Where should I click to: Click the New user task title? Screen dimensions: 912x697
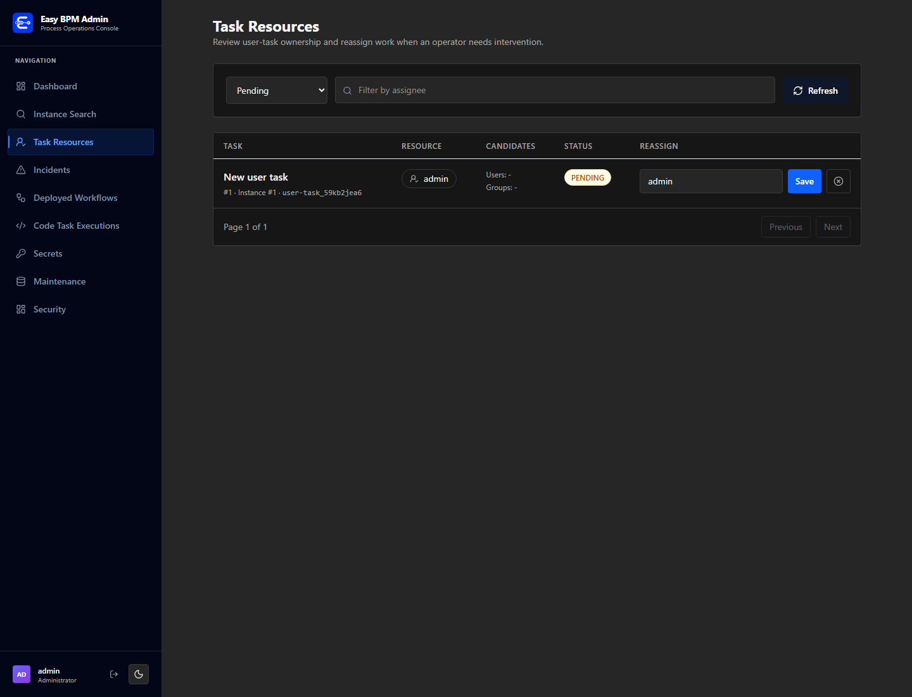(256, 177)
